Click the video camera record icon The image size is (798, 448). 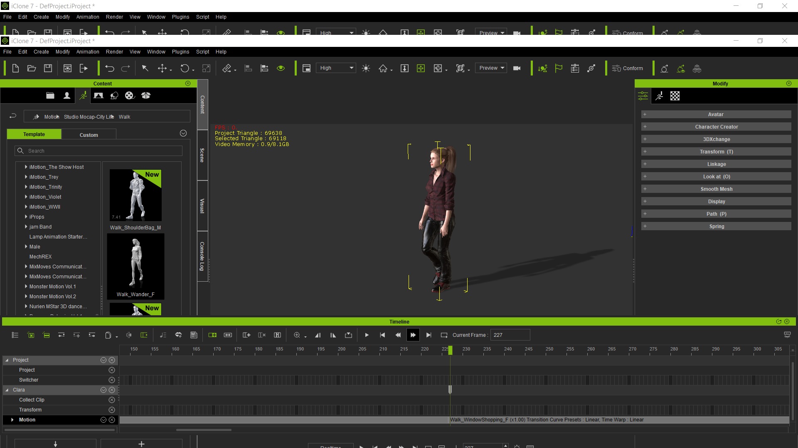(517, 68)
